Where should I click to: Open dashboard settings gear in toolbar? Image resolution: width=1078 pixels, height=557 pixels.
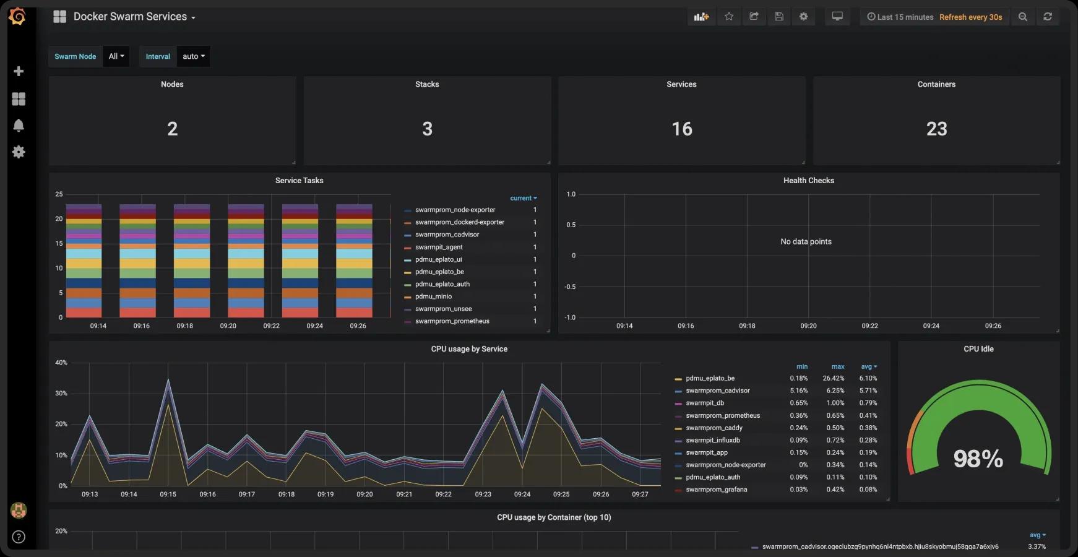(804, 17)
